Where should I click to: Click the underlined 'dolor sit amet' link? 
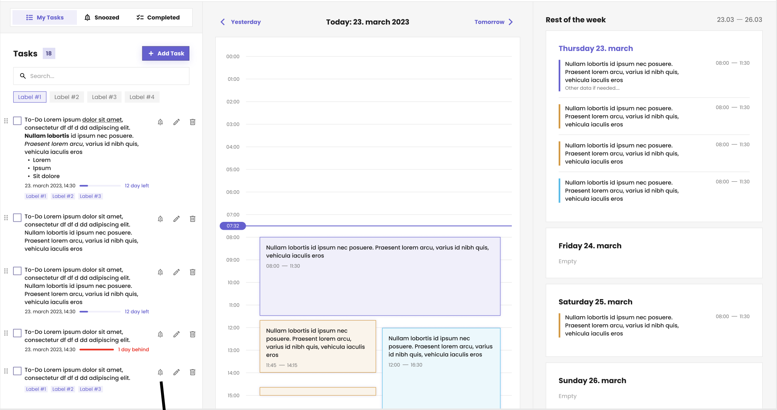[102, 120]
